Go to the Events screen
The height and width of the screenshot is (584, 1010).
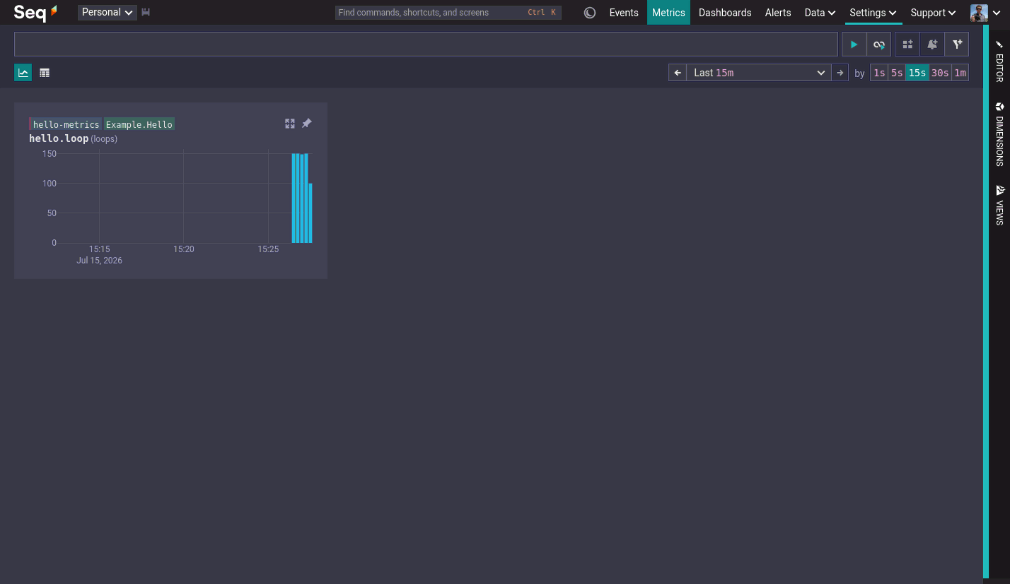click(624, 13)
